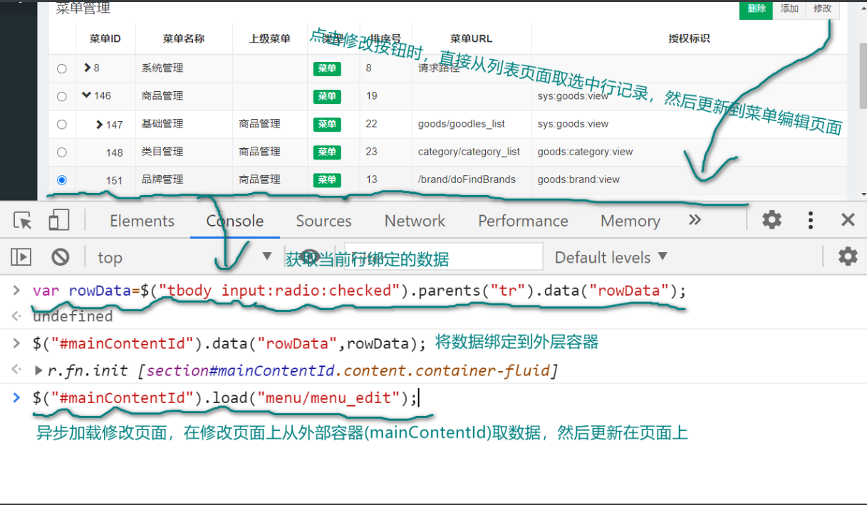Select radio button for 品牌管理 row
The image size is (867, 505).
coord(62,180)
